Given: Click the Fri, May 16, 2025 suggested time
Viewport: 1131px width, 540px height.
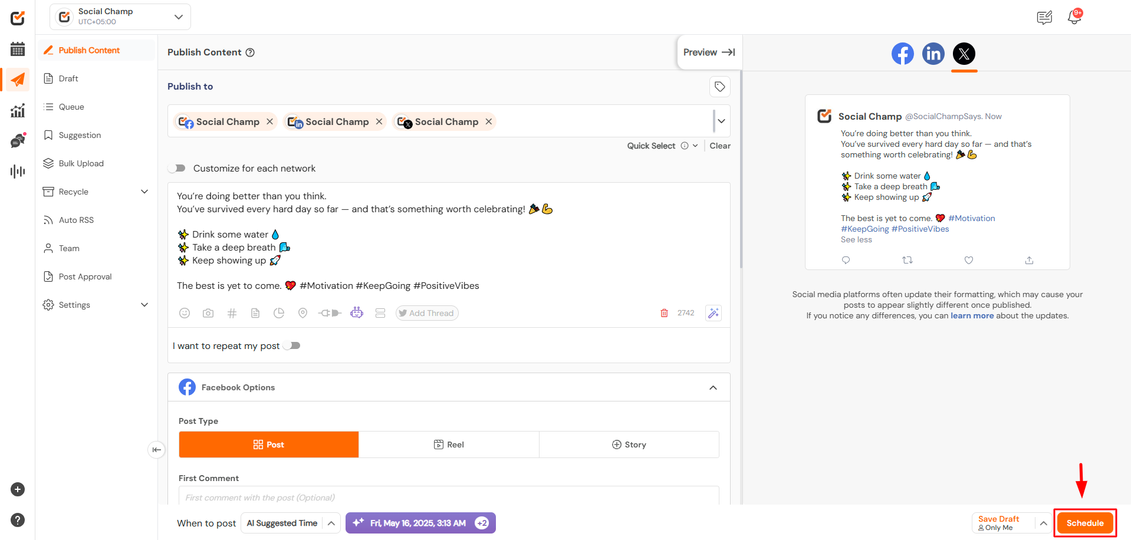Looking at the screenshot, I should (420, 523).
